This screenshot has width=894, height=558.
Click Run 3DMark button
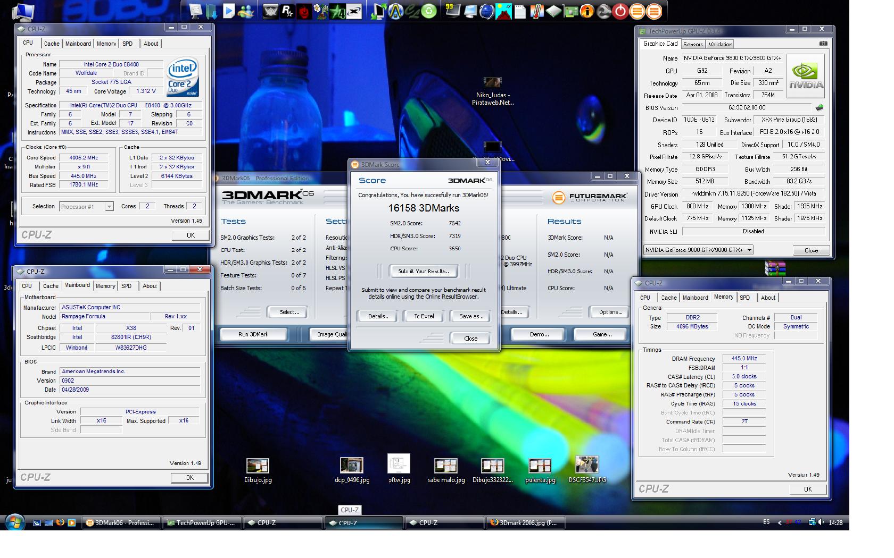(253, 334)
